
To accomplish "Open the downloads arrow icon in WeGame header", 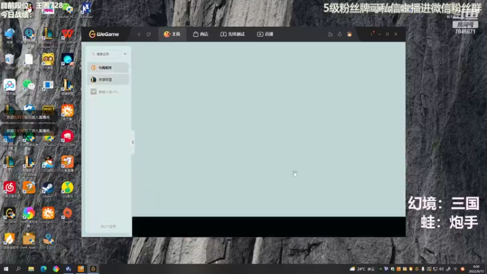I will point(340,34).
